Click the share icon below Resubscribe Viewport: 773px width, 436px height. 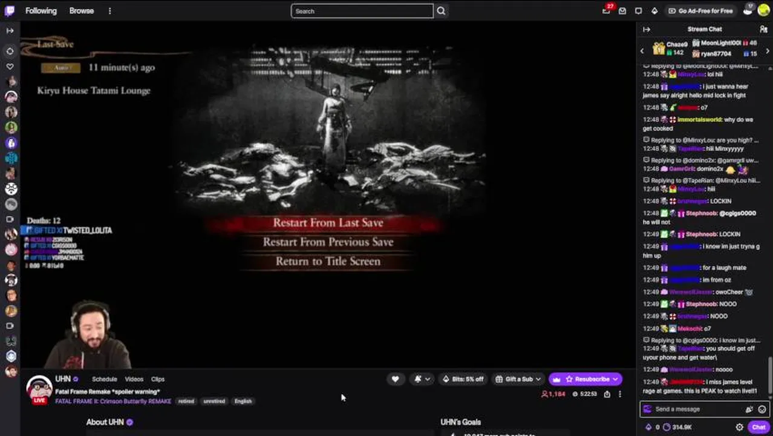pos(607,394)
